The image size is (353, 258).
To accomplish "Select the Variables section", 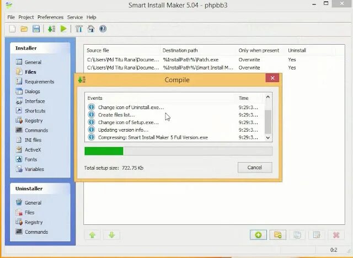I will tap(30, 169).
